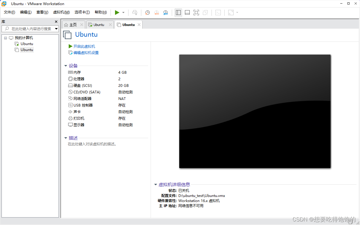Collapse the 设备 section
The height and width of the screenshot is (225, 360).
(x=66, y=66)
